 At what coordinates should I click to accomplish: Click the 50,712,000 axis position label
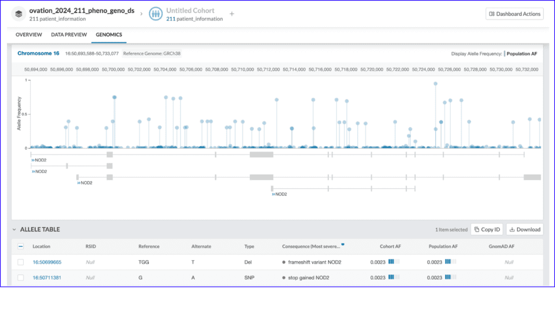click(x=268, y=69)
